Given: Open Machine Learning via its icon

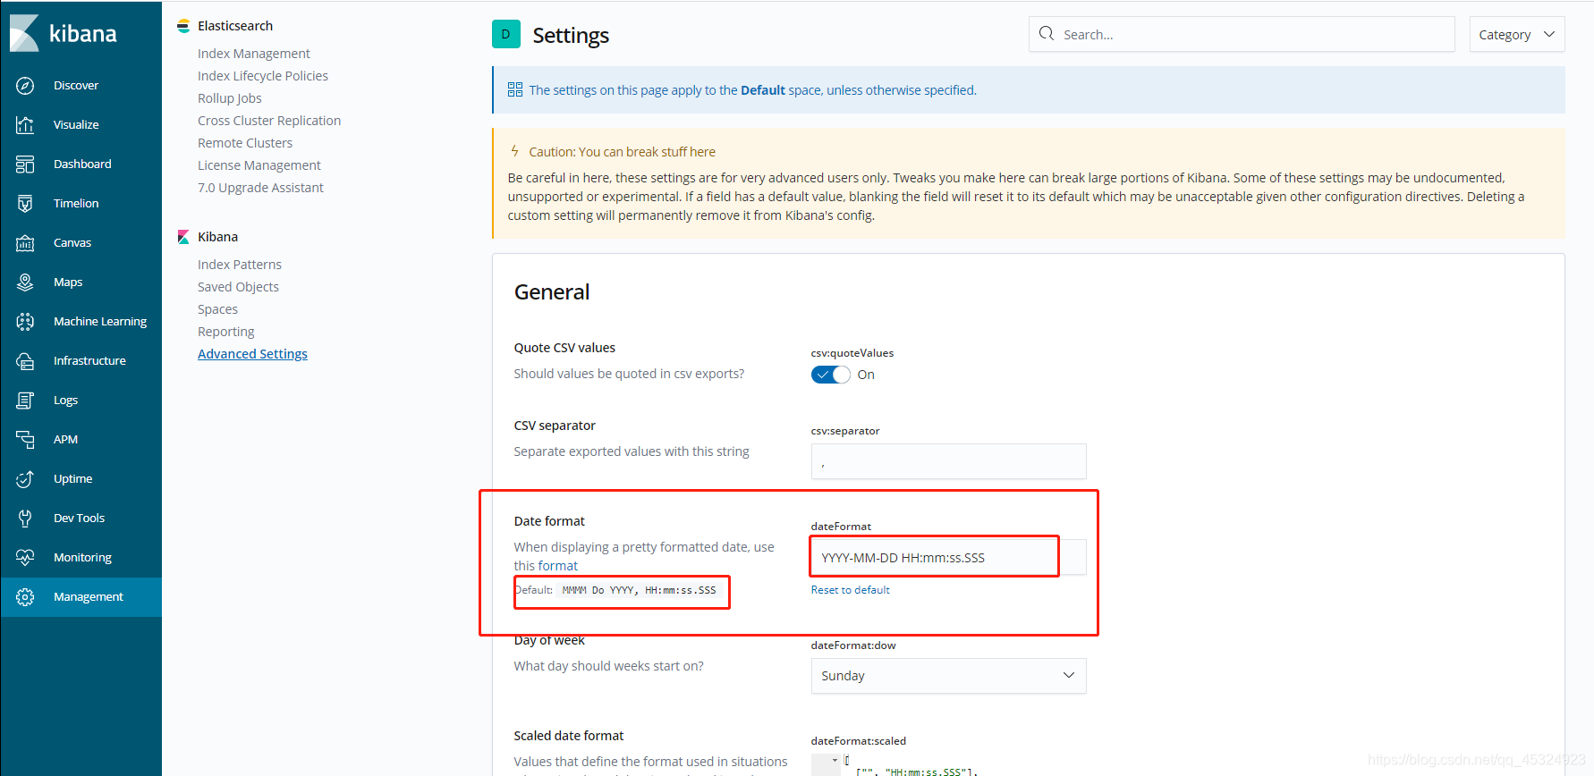Looking at the screenshot, I should coord(25,322).
